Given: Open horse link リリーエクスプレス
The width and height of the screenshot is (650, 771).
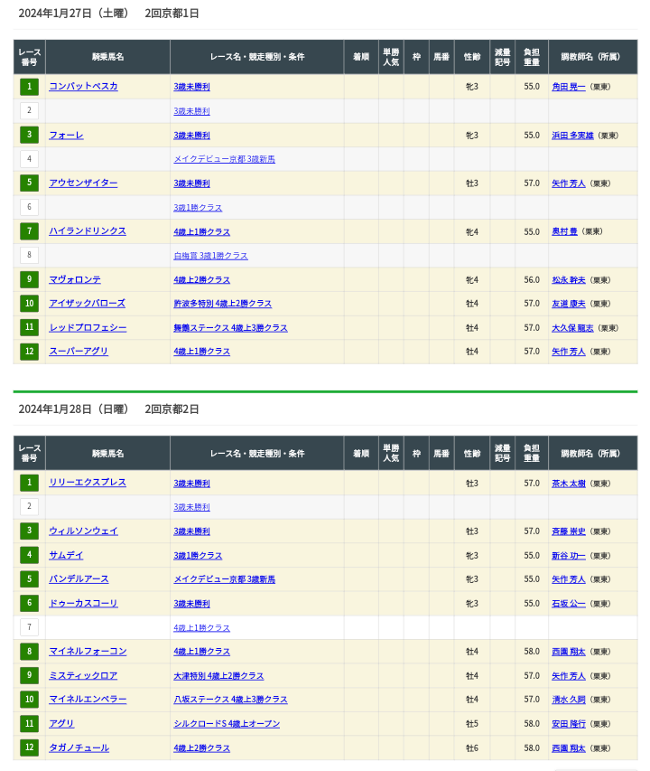Looking at the screenshot, I should 88,483.
